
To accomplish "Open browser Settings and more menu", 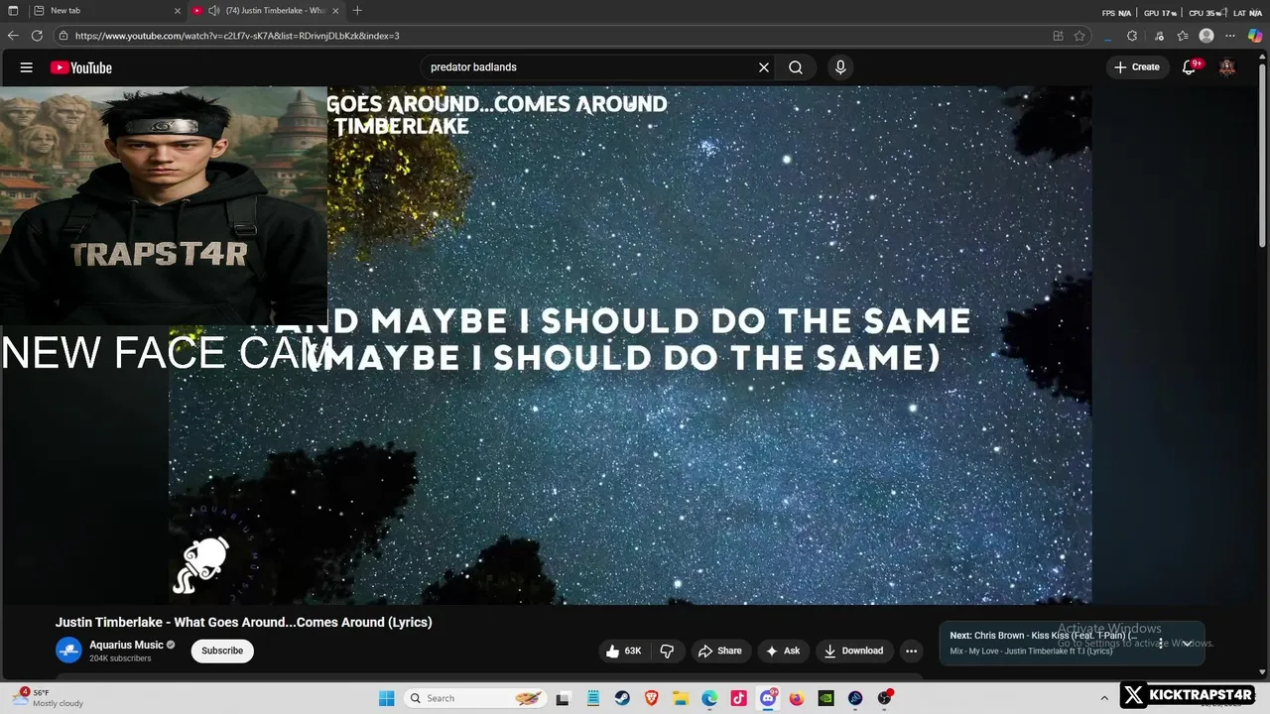I will click(x=1231, y=36).
